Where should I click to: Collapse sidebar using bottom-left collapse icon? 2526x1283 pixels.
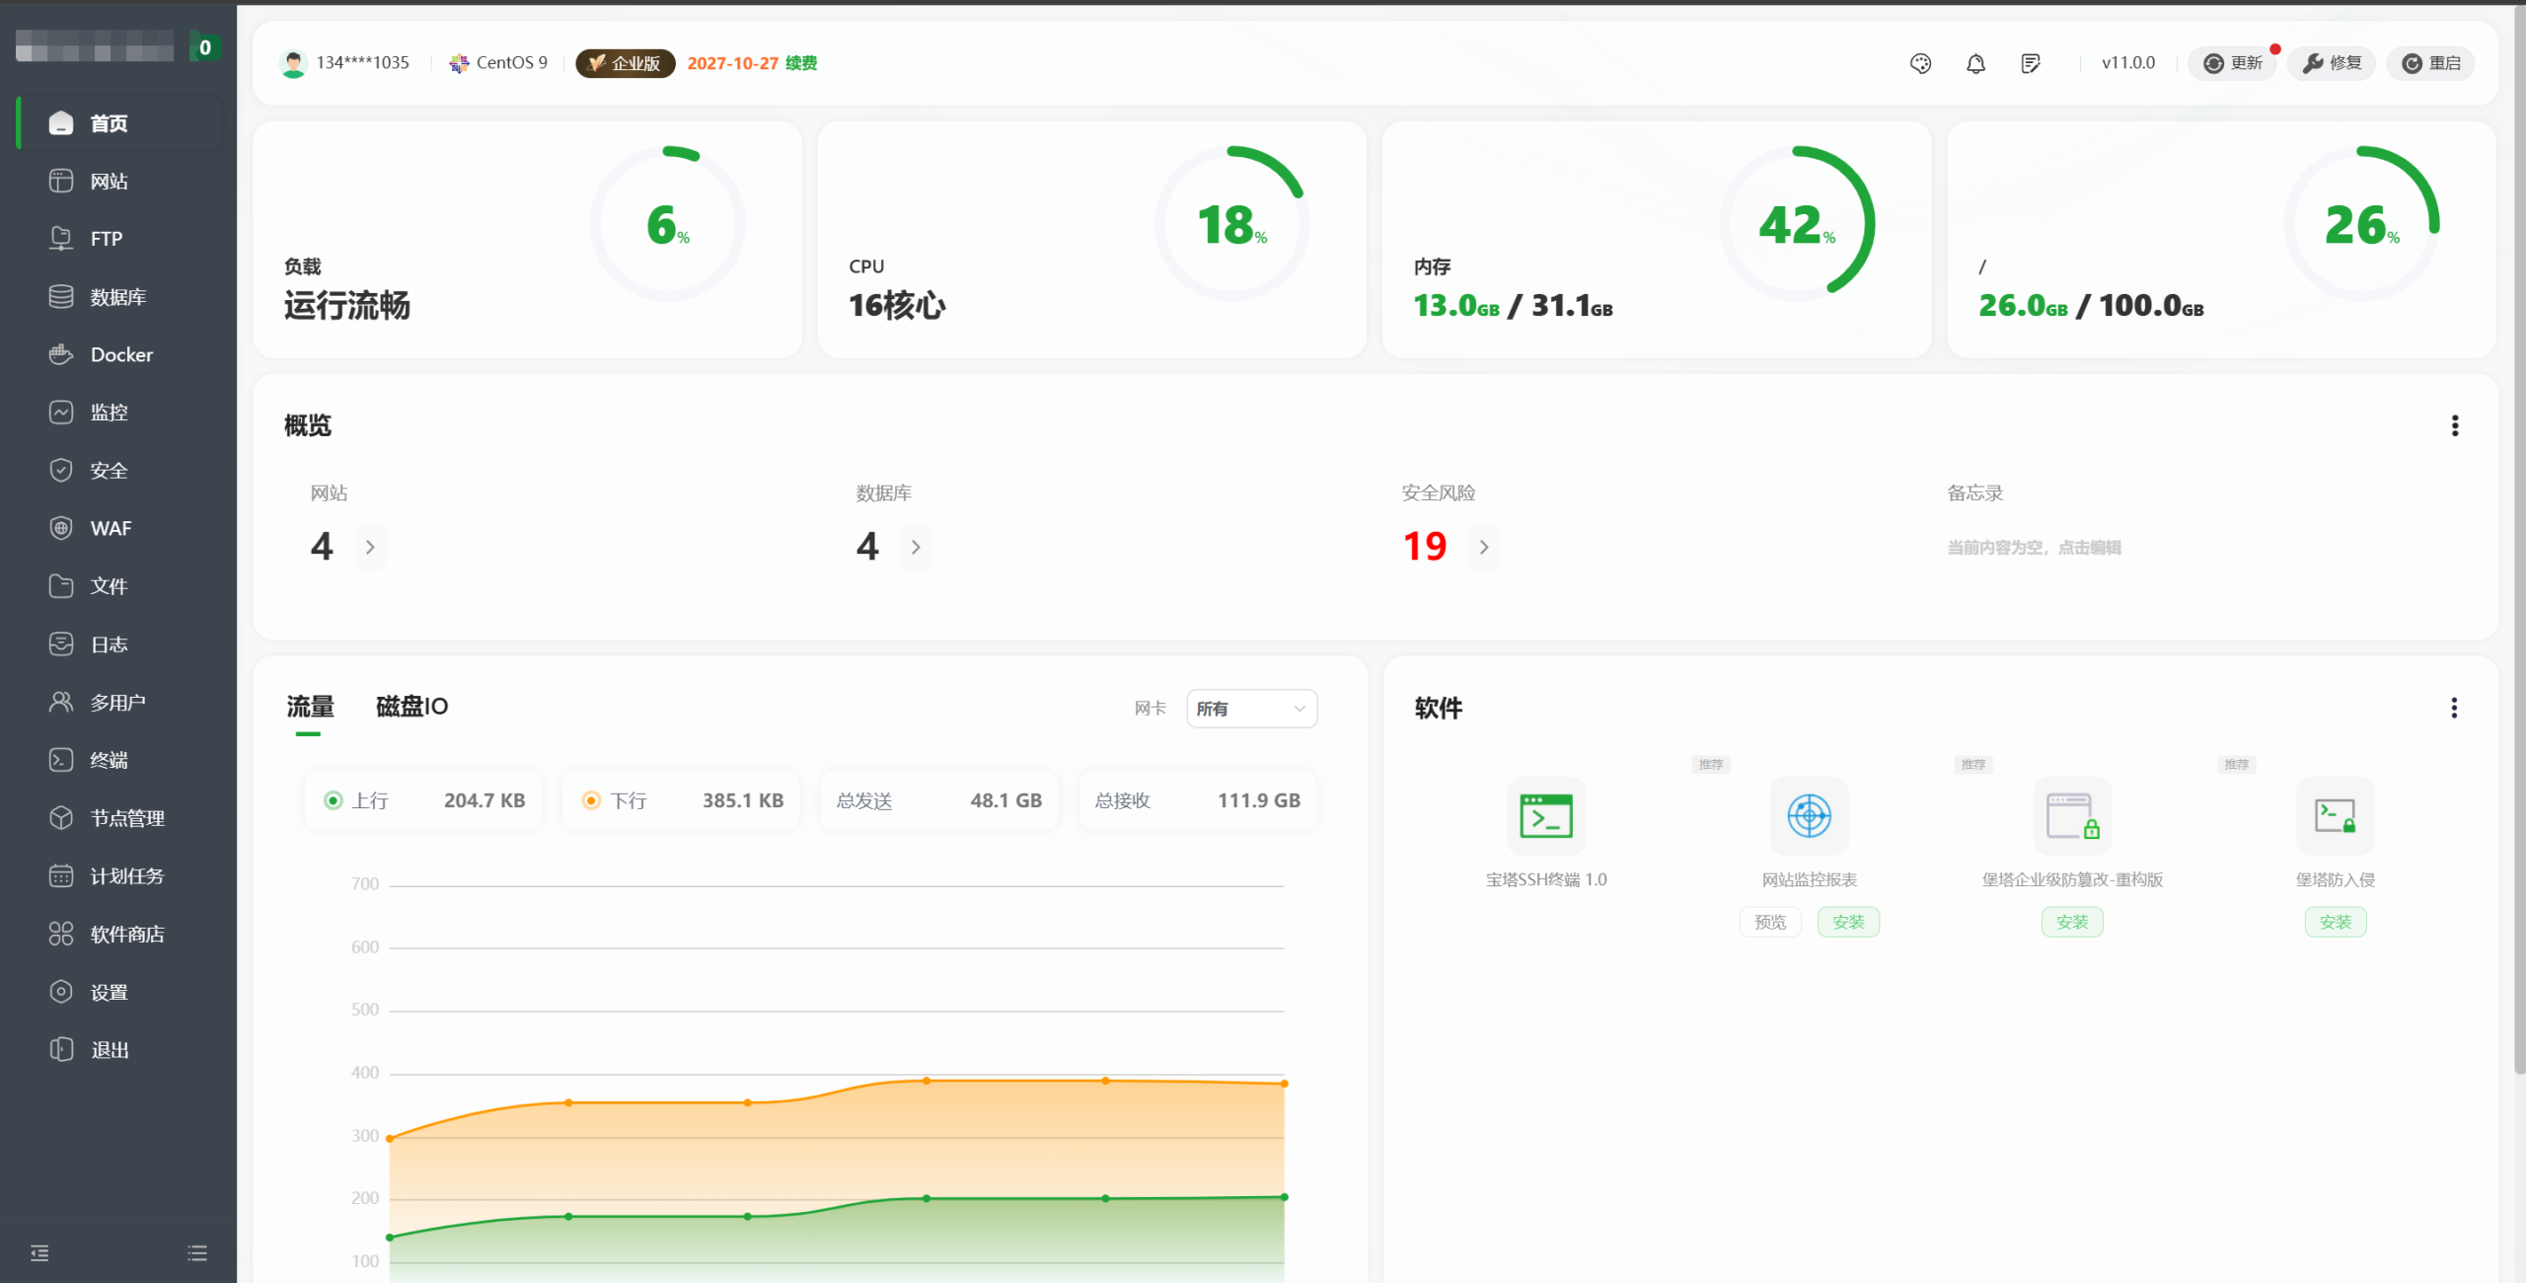pos(39,1252)
